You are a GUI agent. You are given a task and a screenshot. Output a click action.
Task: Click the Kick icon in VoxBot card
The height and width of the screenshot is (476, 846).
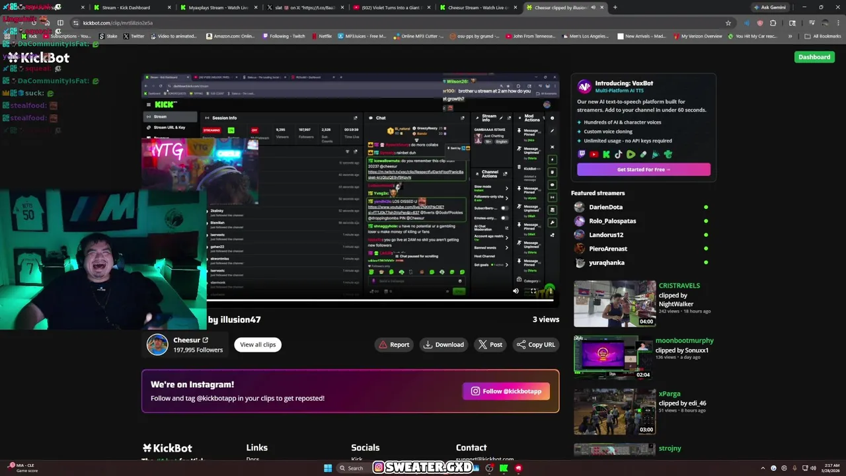click(606, 155)
